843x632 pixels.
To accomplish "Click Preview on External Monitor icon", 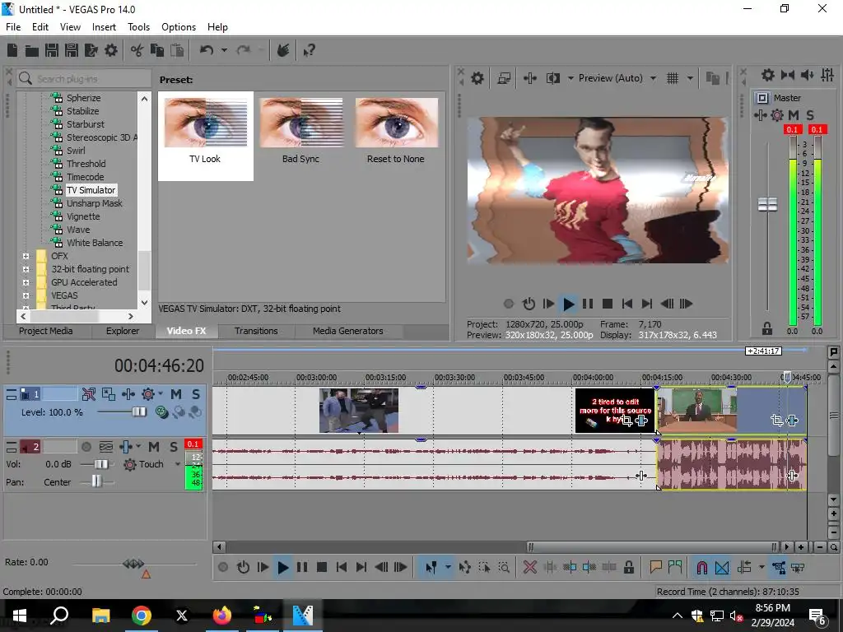I will [504, 78].
